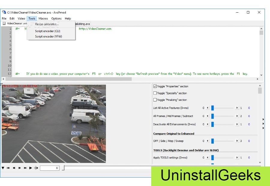Increase Deactivate All Enhancements with right arrow
The height and width of the screenshot is (186, 270).
237,124
